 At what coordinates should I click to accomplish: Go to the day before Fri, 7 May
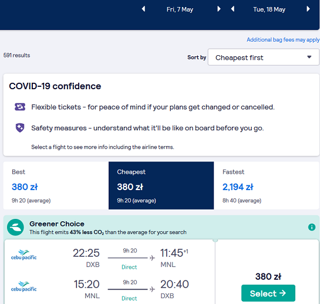click(143, 9)
